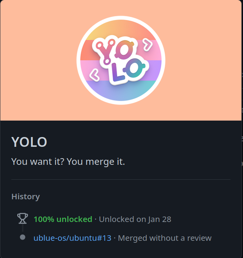Click the yellow-orange top stripe of badge
The image size is (243, 258).
point(121,30)
